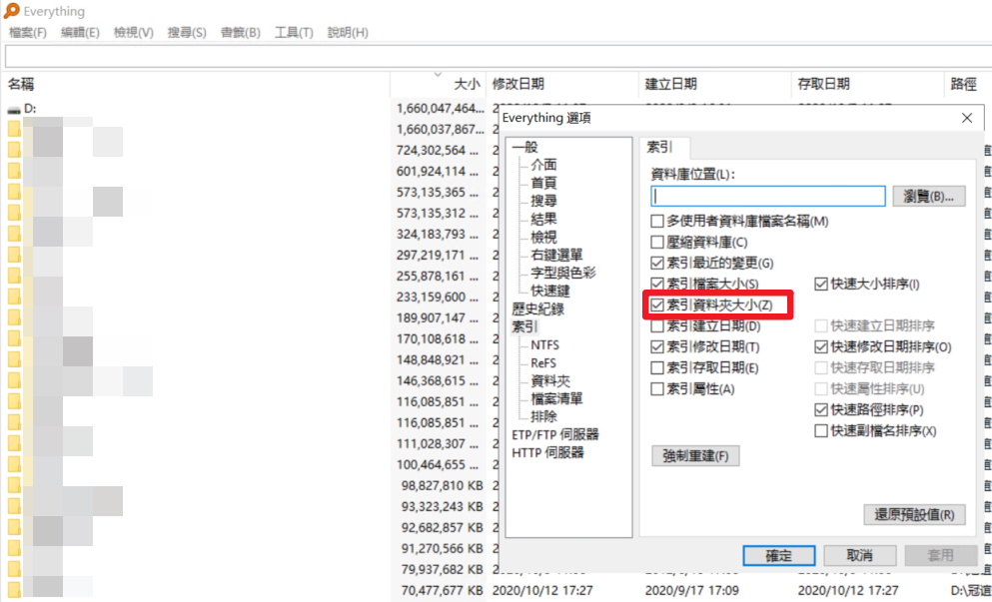Viewport: 992px width, 602px height.
Task: Enable 壓縮資料庫(C) checkbox
Action: pyautogui.click(x=658, y=243)
